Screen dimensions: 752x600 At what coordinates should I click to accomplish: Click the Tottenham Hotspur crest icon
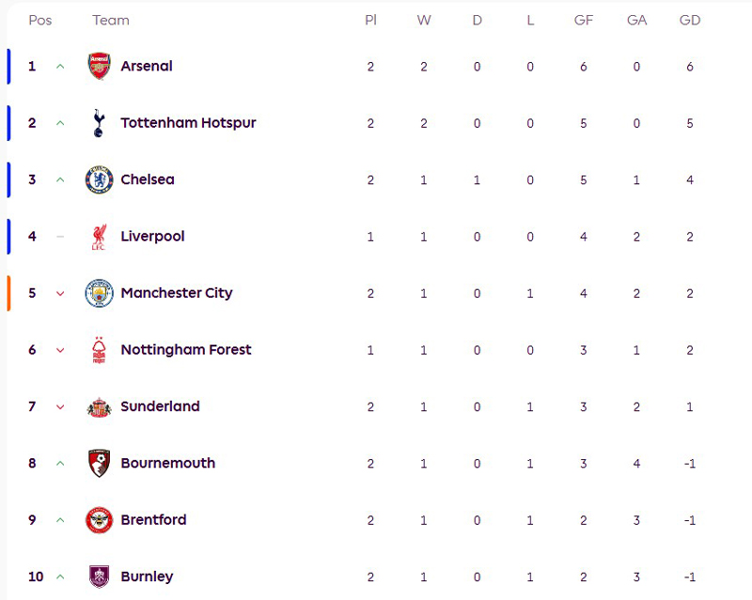coord(99,123)
